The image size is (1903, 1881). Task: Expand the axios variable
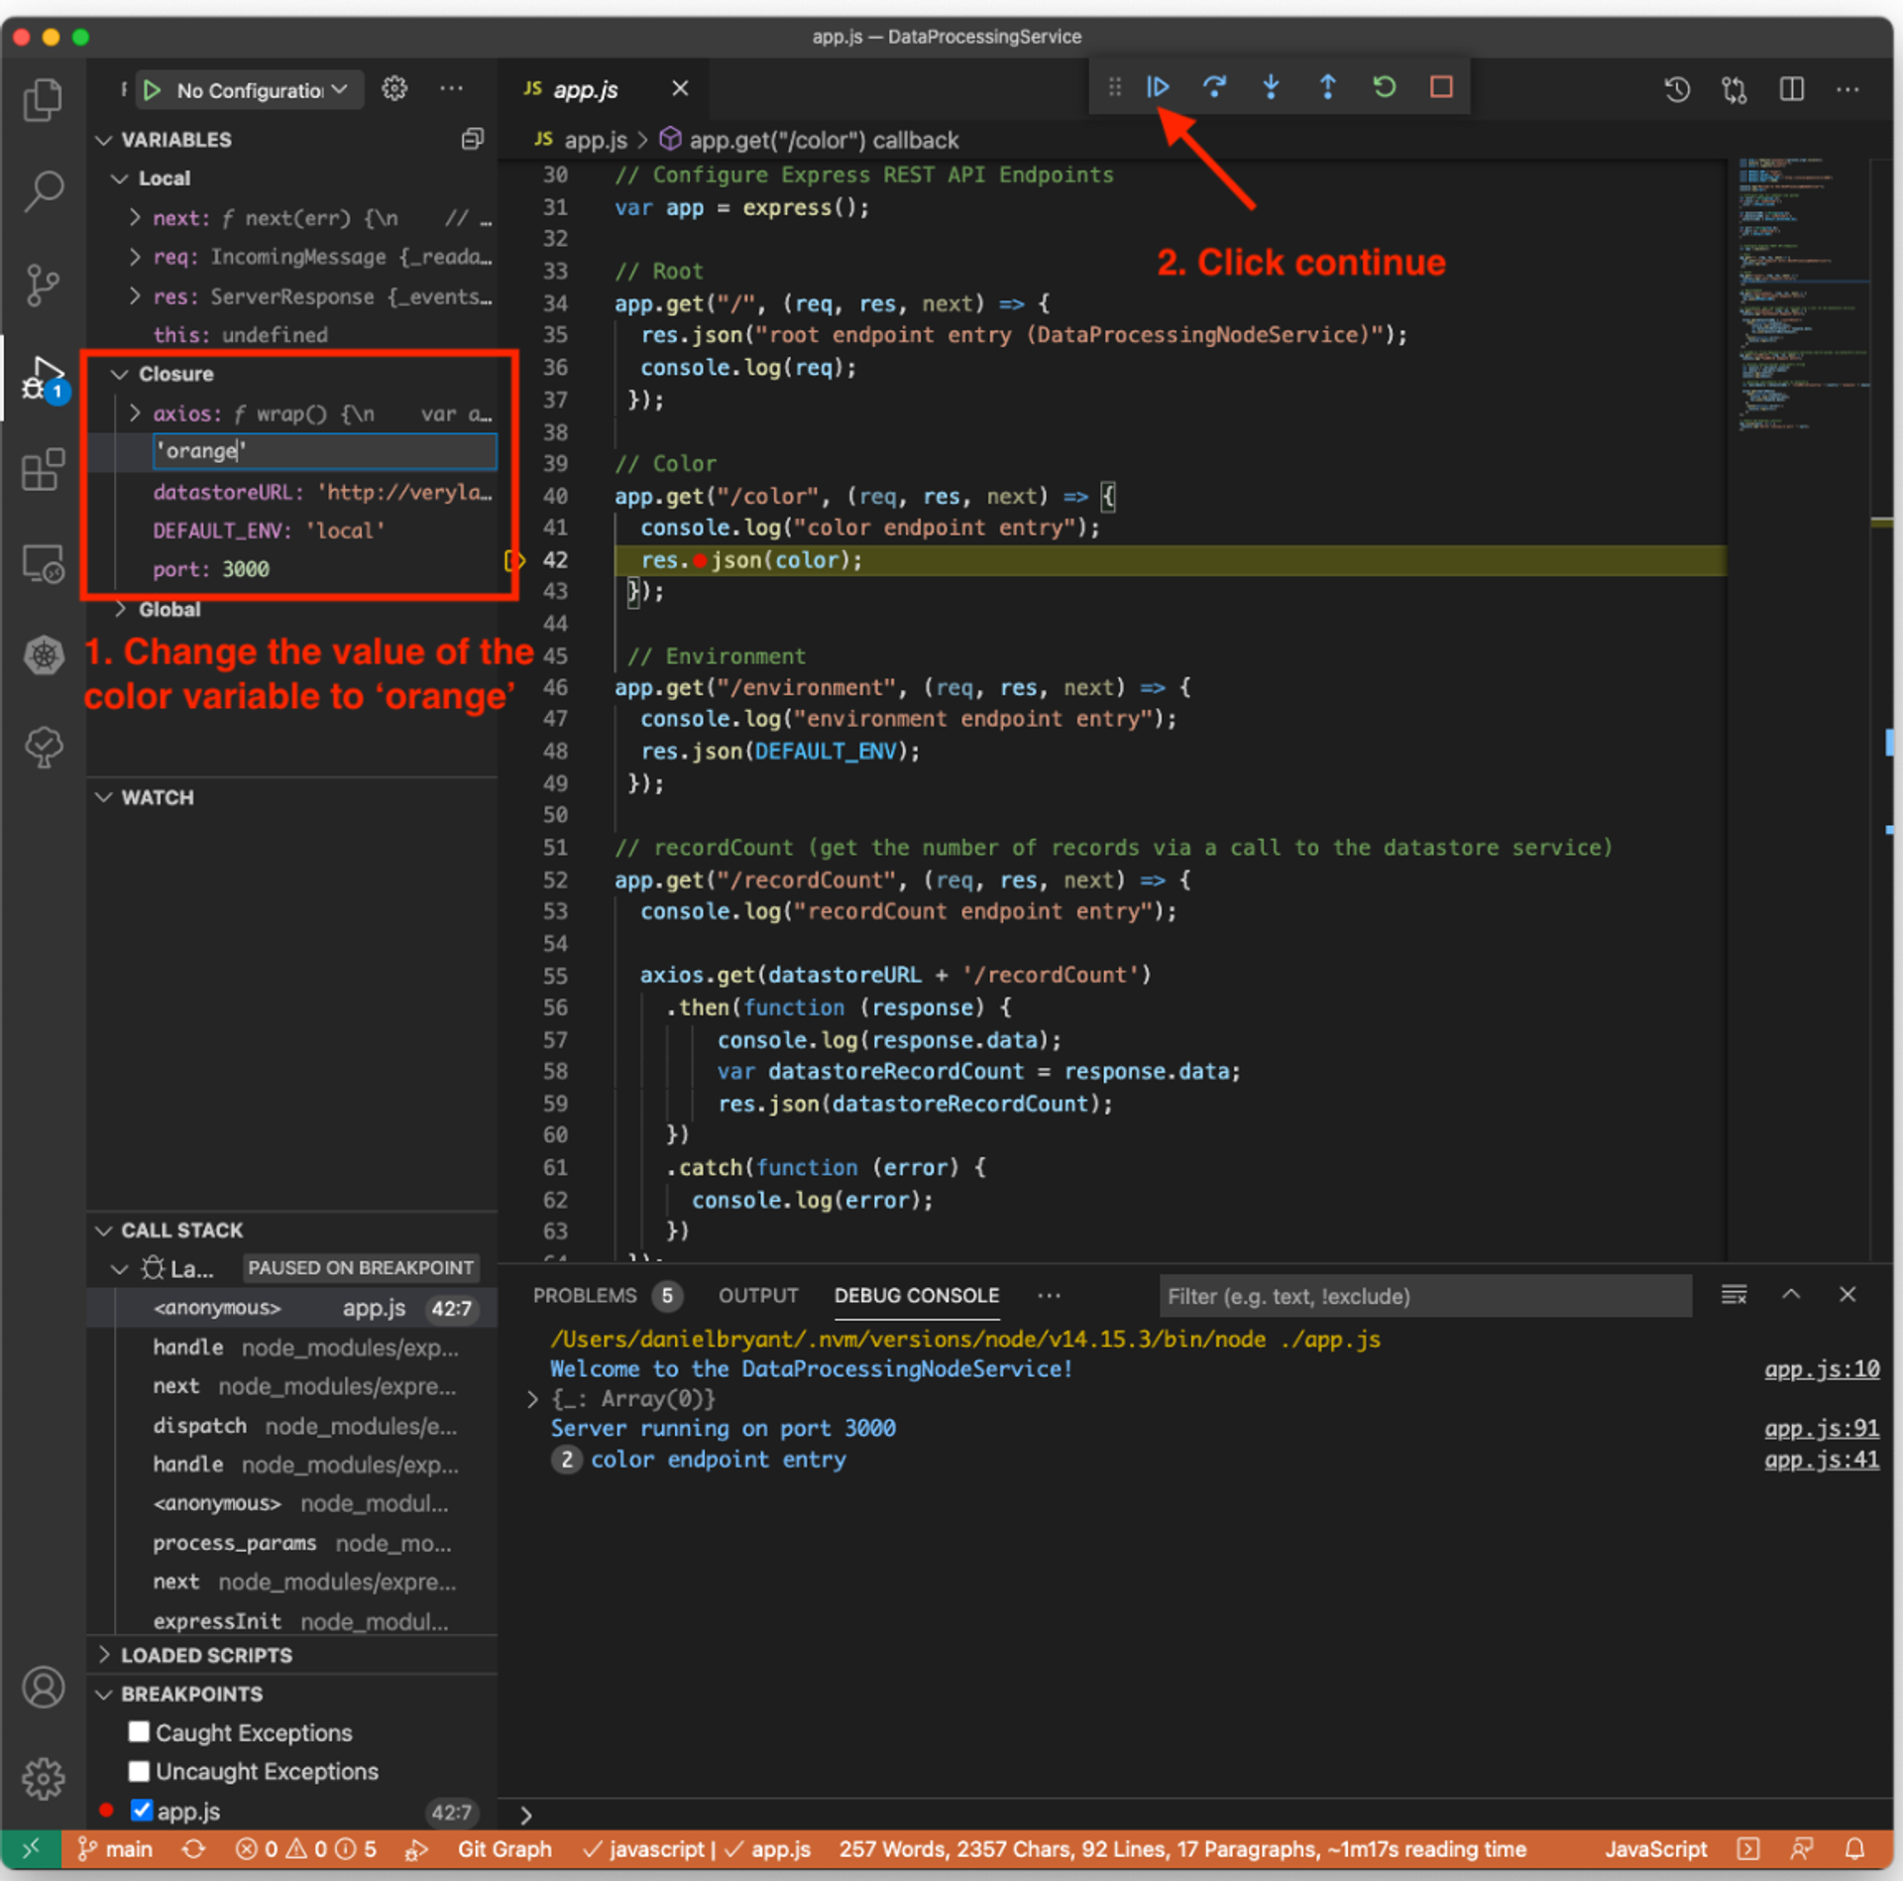click(135, 412)
